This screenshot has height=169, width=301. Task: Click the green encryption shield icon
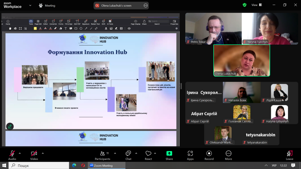245,5
